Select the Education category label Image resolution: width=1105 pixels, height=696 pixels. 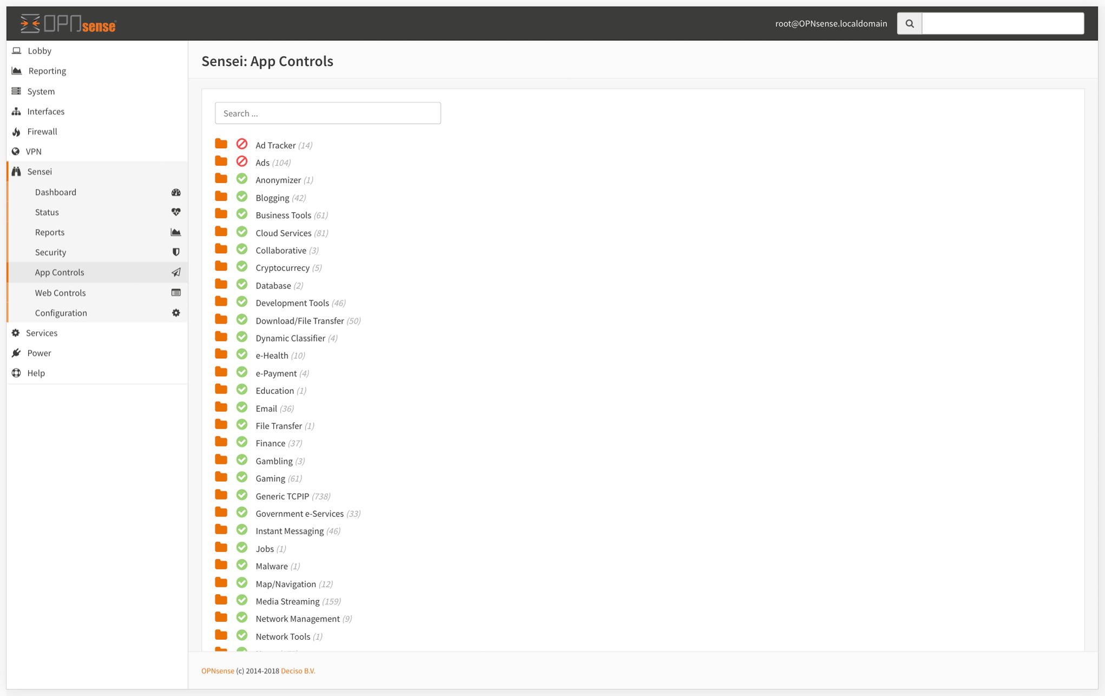[275, 391]
